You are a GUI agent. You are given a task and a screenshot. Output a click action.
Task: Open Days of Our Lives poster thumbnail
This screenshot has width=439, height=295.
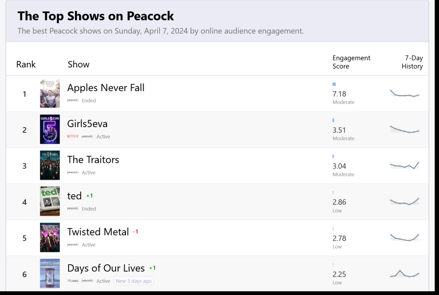(x=50, y=274)
